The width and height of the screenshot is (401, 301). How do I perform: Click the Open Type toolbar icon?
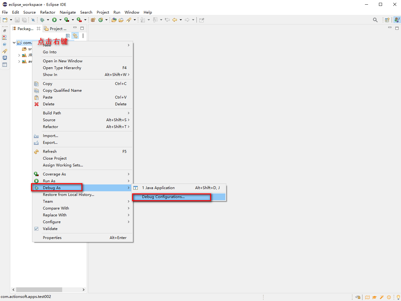click(114, 20)
